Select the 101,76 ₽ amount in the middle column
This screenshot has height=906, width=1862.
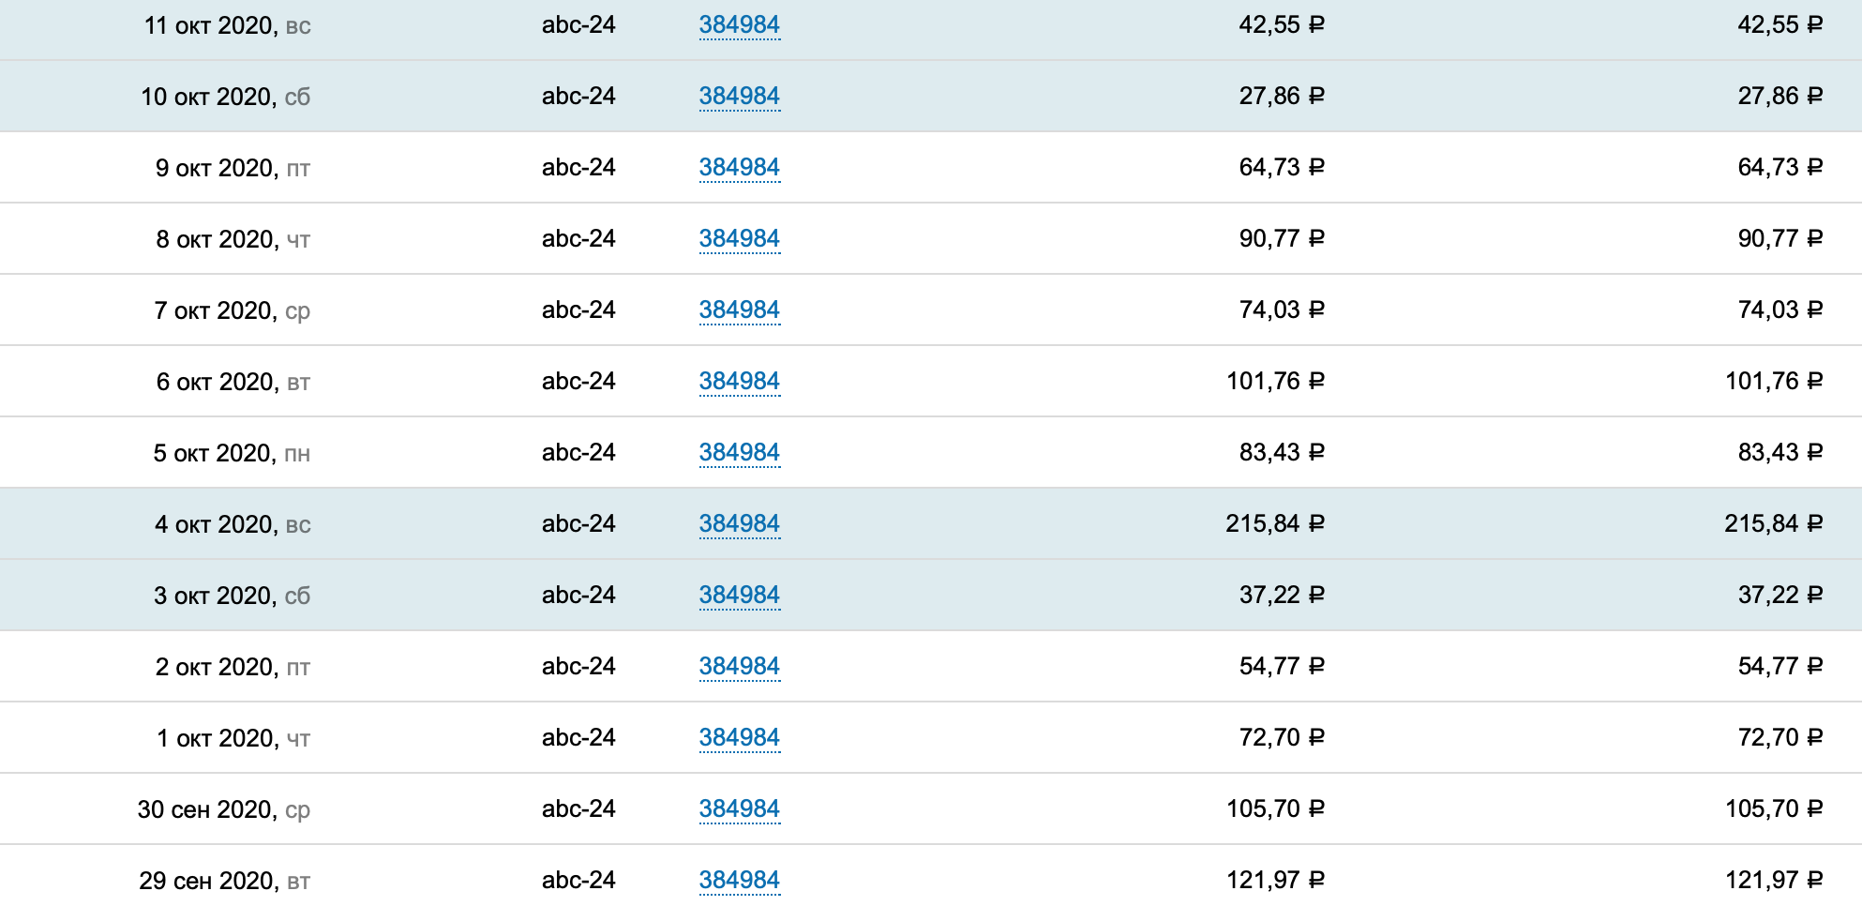[1275, 381]
